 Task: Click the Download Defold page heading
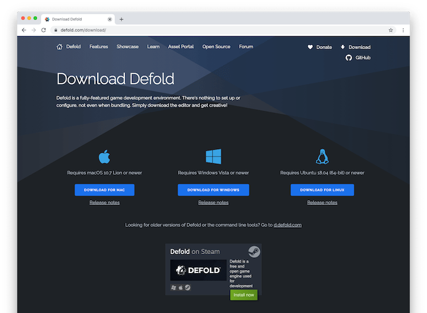tap(115, 79)
